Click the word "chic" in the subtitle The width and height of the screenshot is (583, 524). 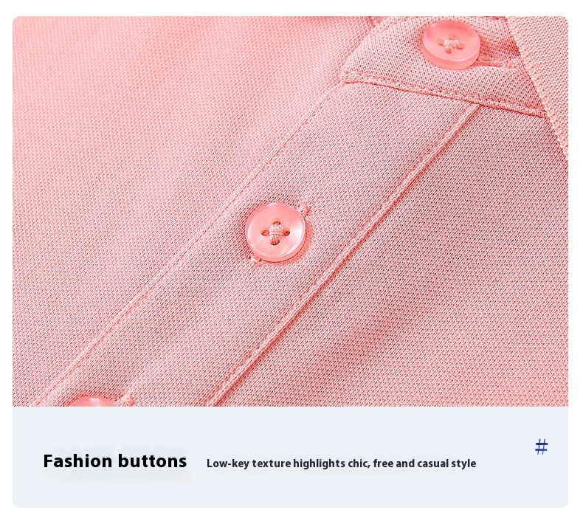(359, 463)
